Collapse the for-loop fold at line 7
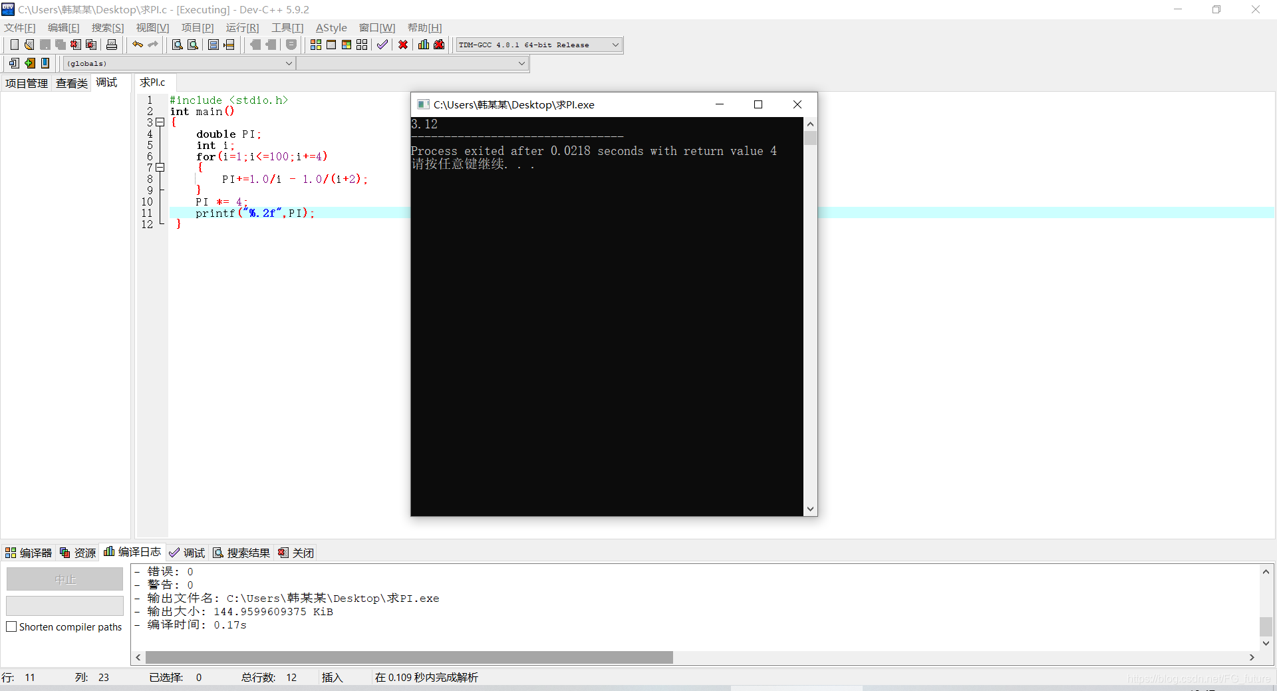Image resolution: width=1277 pixels, height=691 pixels. click(160, 168)
